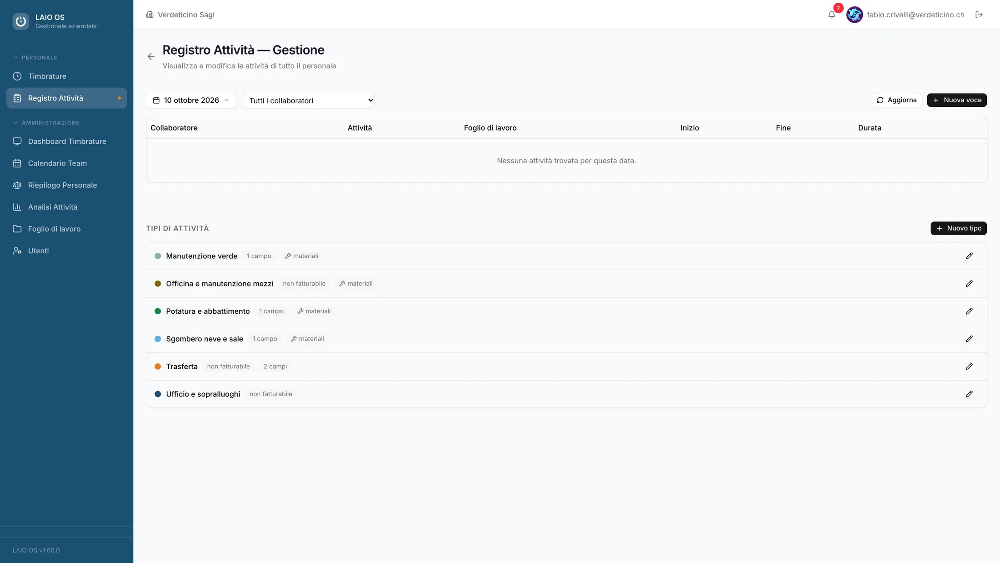Click the Durata column header
The image size is (1000, 563).
[870, 128]
